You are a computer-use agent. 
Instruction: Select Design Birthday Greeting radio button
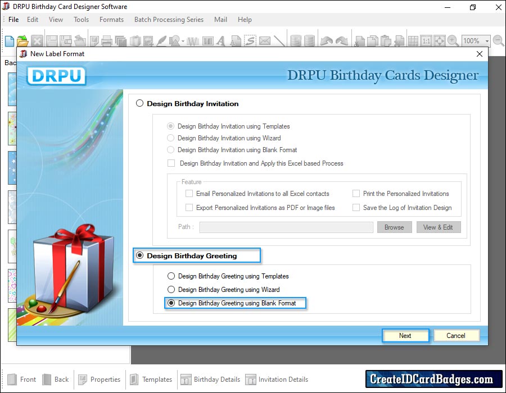click(x=139, y=255)
